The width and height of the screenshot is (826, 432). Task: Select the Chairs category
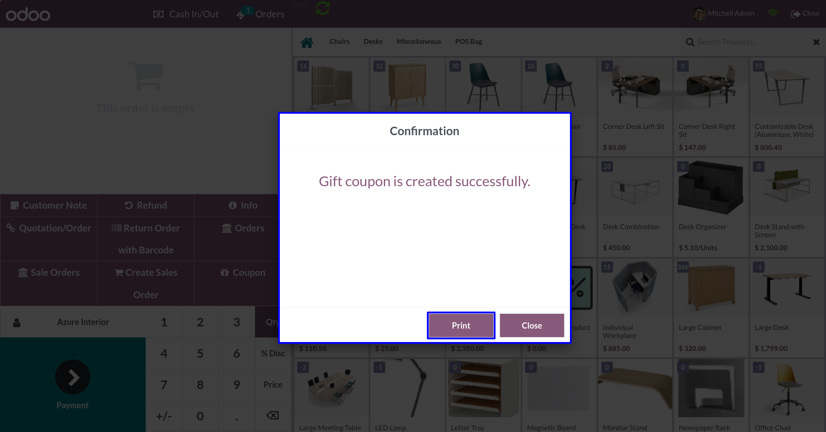339,42
